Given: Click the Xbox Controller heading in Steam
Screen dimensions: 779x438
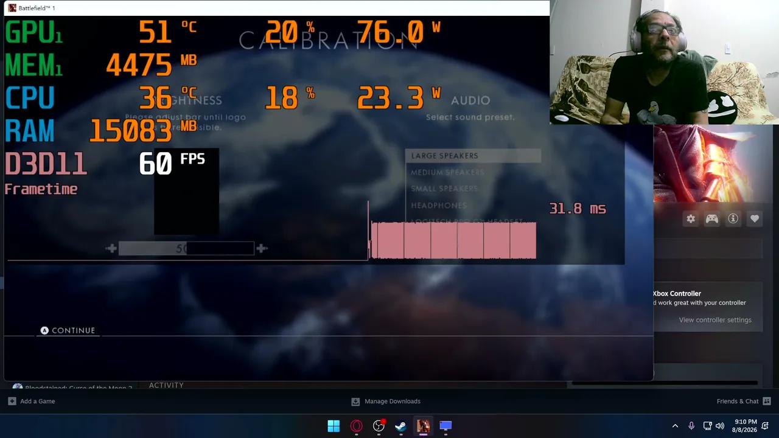Looking at the screenshot, I should (677, 294).
